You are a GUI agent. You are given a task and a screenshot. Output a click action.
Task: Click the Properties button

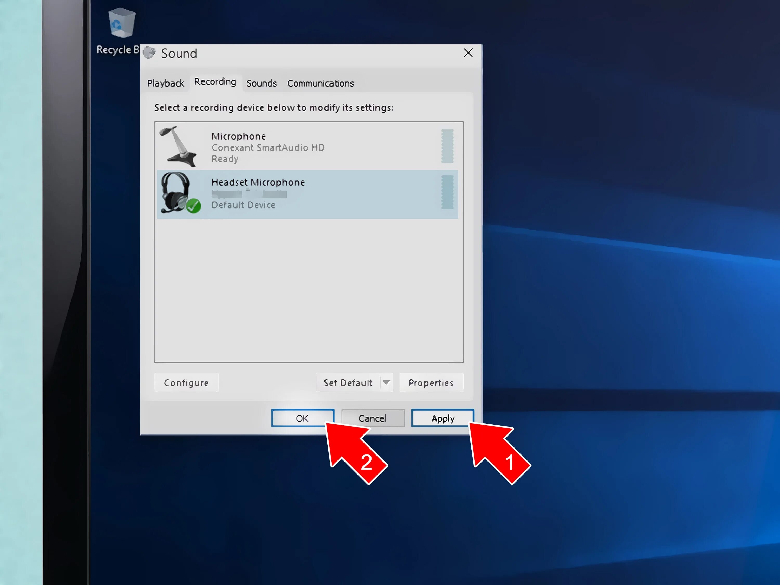tap(430, 383)
